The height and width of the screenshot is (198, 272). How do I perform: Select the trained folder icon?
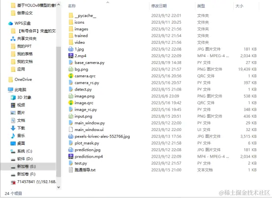coord(71,35)
